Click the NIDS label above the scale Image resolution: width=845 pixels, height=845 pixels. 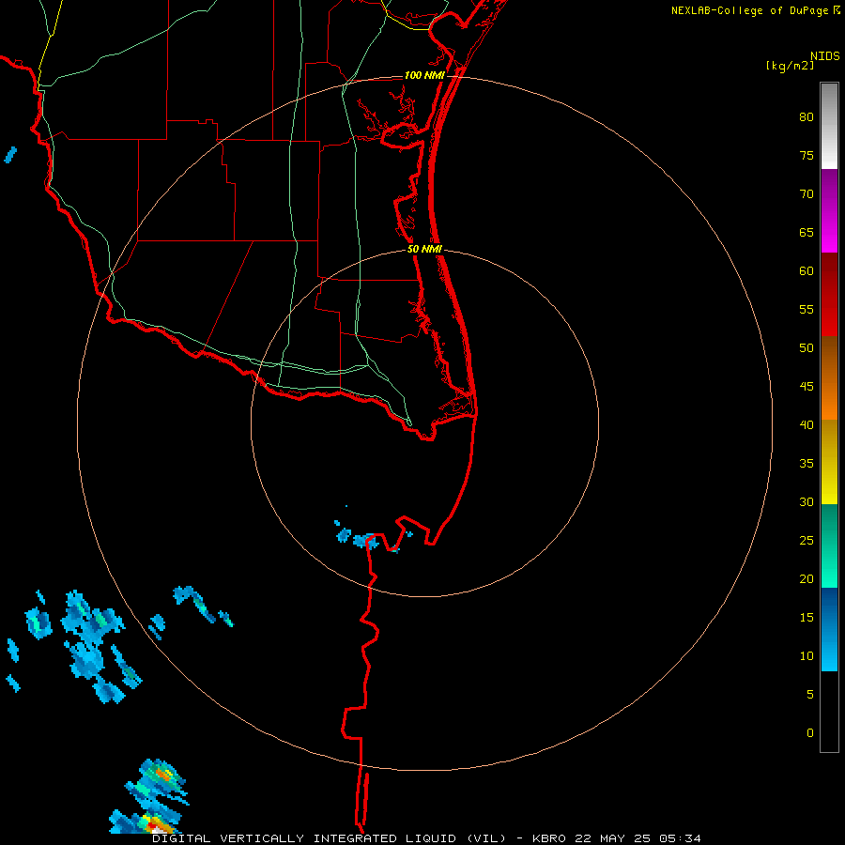(x=824, y=56)
